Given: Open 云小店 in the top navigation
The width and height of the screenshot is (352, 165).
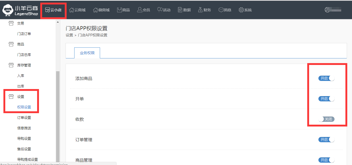Looking at the screenshot, I should click(x=53, y=10).
